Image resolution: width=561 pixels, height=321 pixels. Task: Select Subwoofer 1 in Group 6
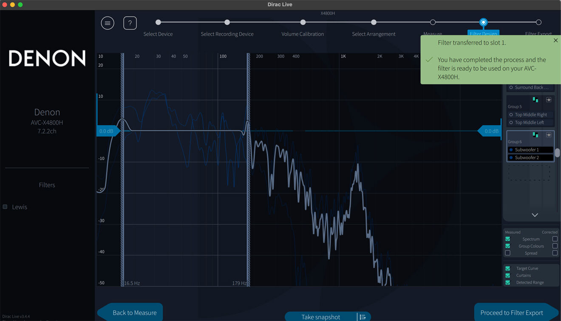point(530,150)
